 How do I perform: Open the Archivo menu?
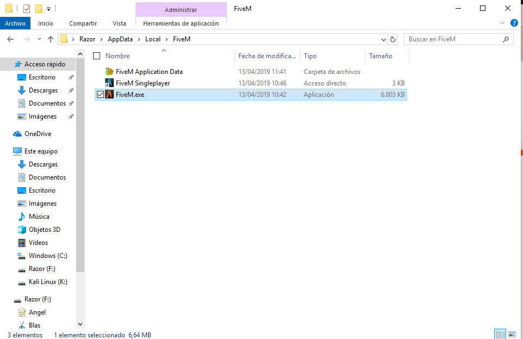click(x=15, y=23)
